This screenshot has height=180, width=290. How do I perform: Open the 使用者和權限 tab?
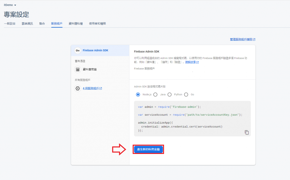[97, 24]
